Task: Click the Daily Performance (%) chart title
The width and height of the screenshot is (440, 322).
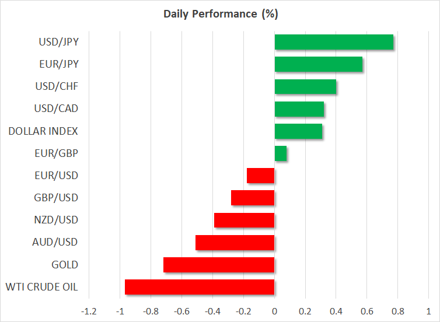Action: click(219, 13)
